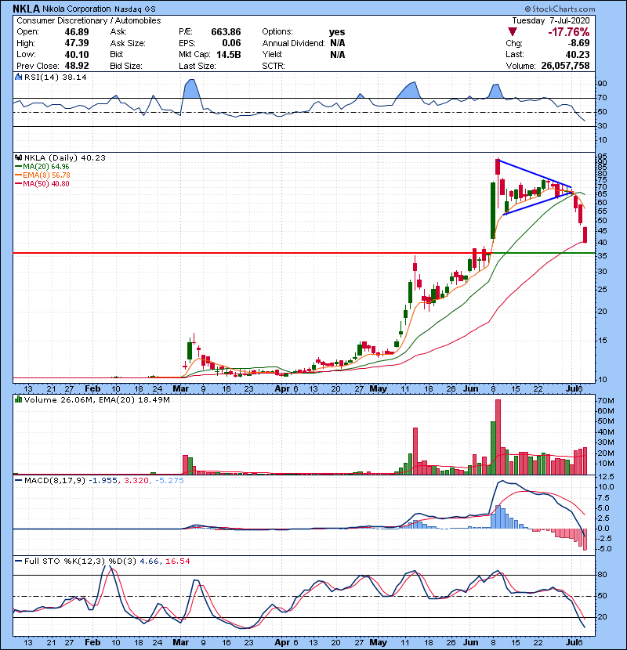Click the Consumer Discretionary / Automobiles sector text
The height and width of the screenshot is (650, 627).
tap(89, 20)
